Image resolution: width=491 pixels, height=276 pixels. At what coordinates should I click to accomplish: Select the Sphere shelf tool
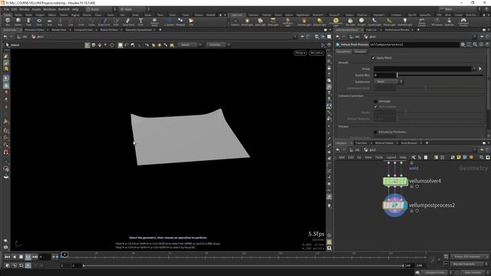click(x=18, y=21)
